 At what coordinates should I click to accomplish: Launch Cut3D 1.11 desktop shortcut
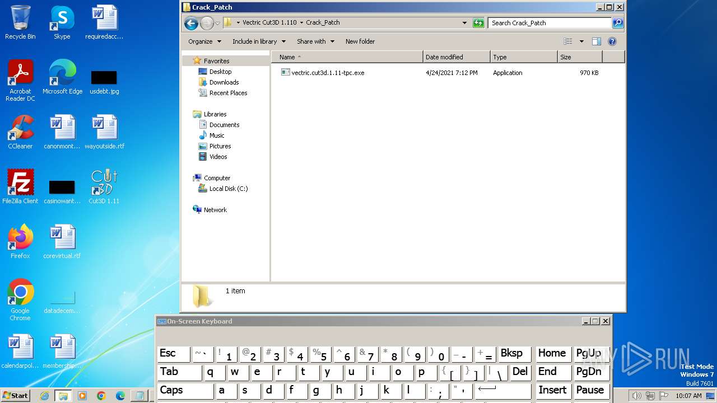point(104,187)
